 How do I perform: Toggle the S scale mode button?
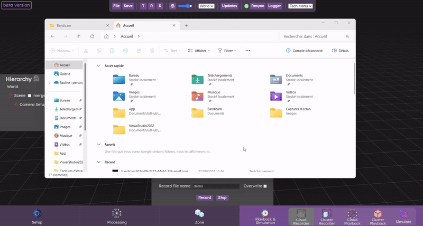coord(160,6)
